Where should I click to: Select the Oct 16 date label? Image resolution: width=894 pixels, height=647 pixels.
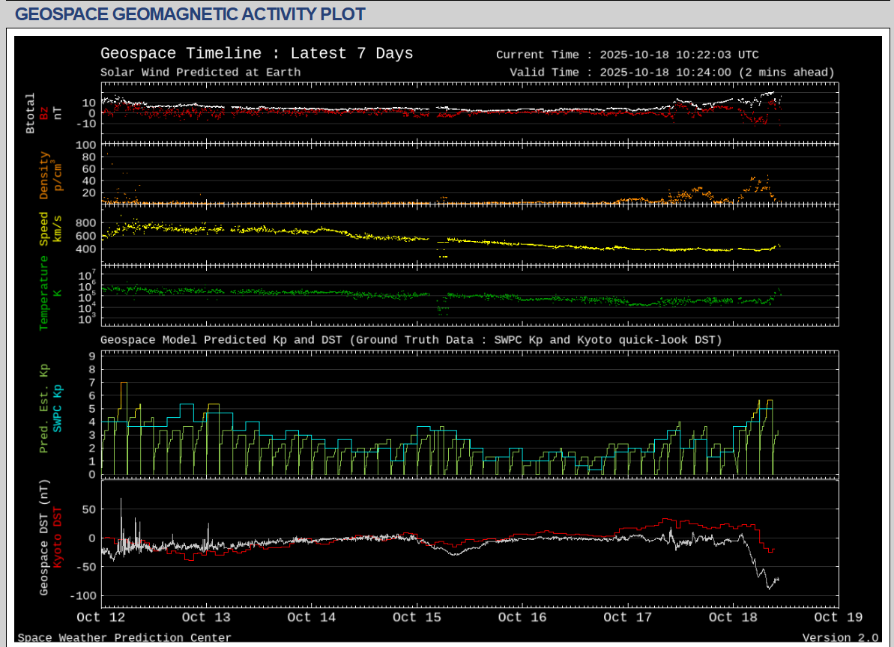pyautogui.click(x=522, y=617)
